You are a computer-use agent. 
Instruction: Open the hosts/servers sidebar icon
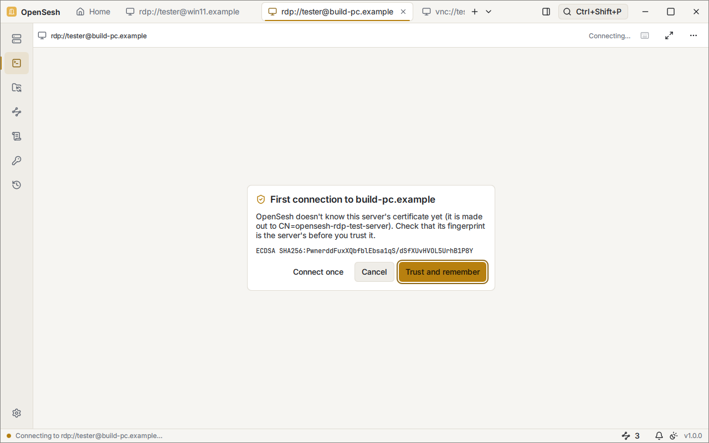coord(17,39)
